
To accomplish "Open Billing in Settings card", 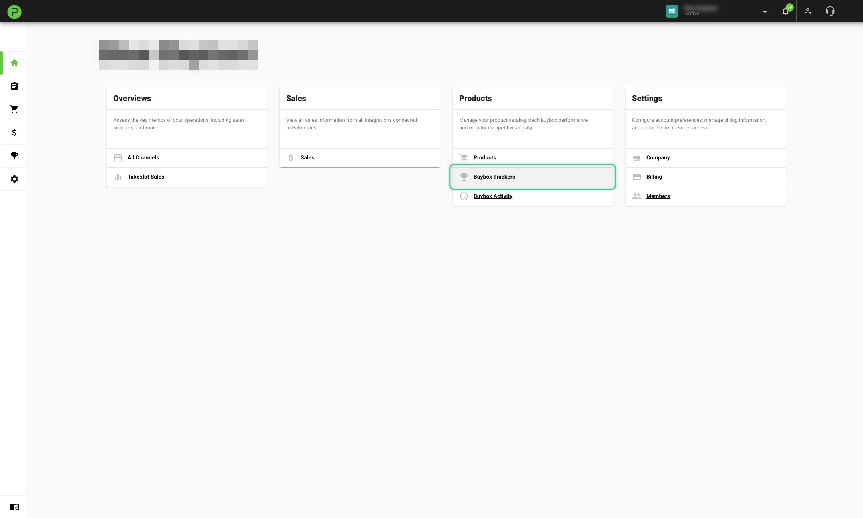I will tap(654, 177).
